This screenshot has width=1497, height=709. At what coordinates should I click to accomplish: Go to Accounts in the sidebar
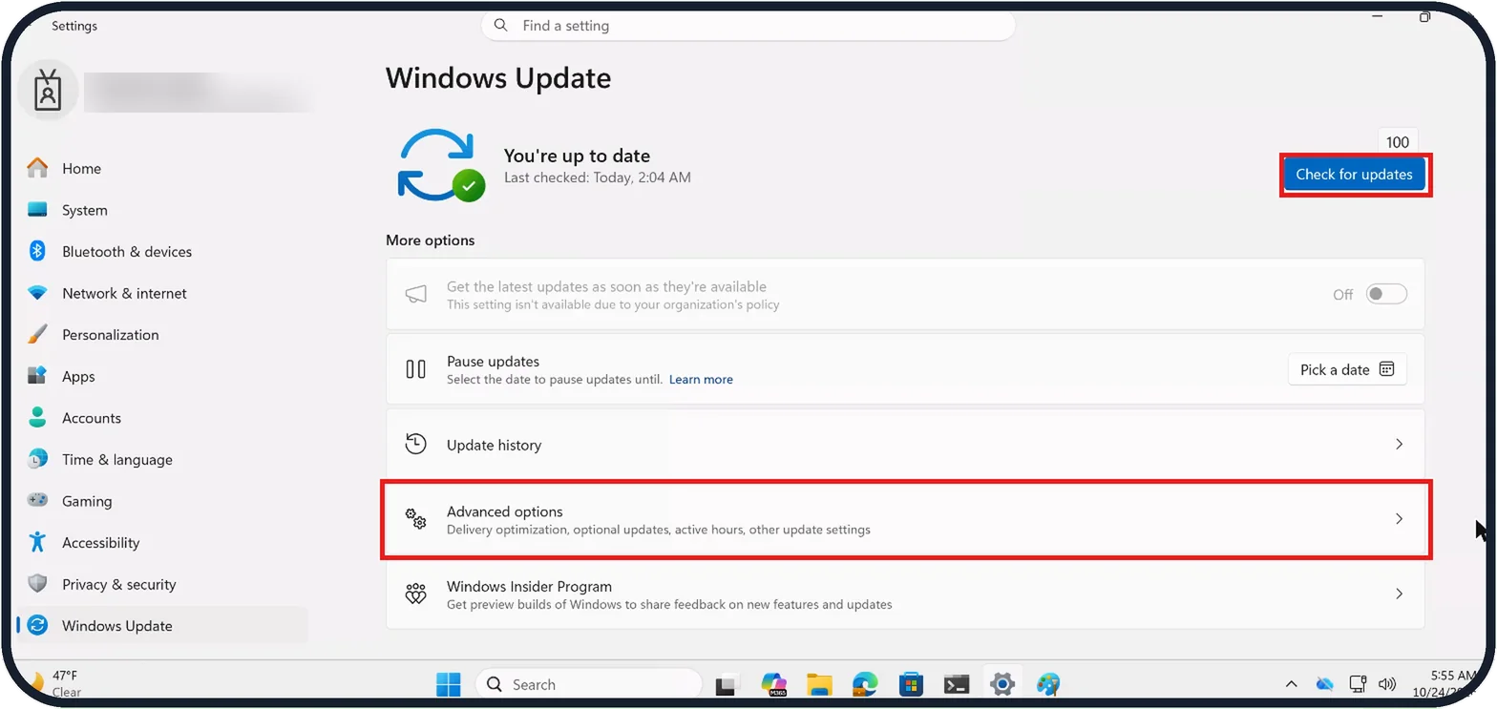pos(162,418)
